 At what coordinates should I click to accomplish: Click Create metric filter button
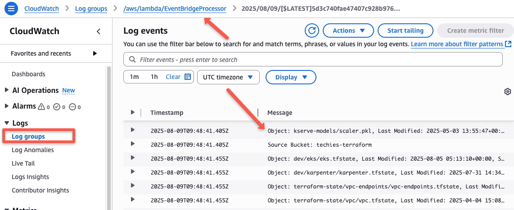pyautogui.click(x=475, y=31)
